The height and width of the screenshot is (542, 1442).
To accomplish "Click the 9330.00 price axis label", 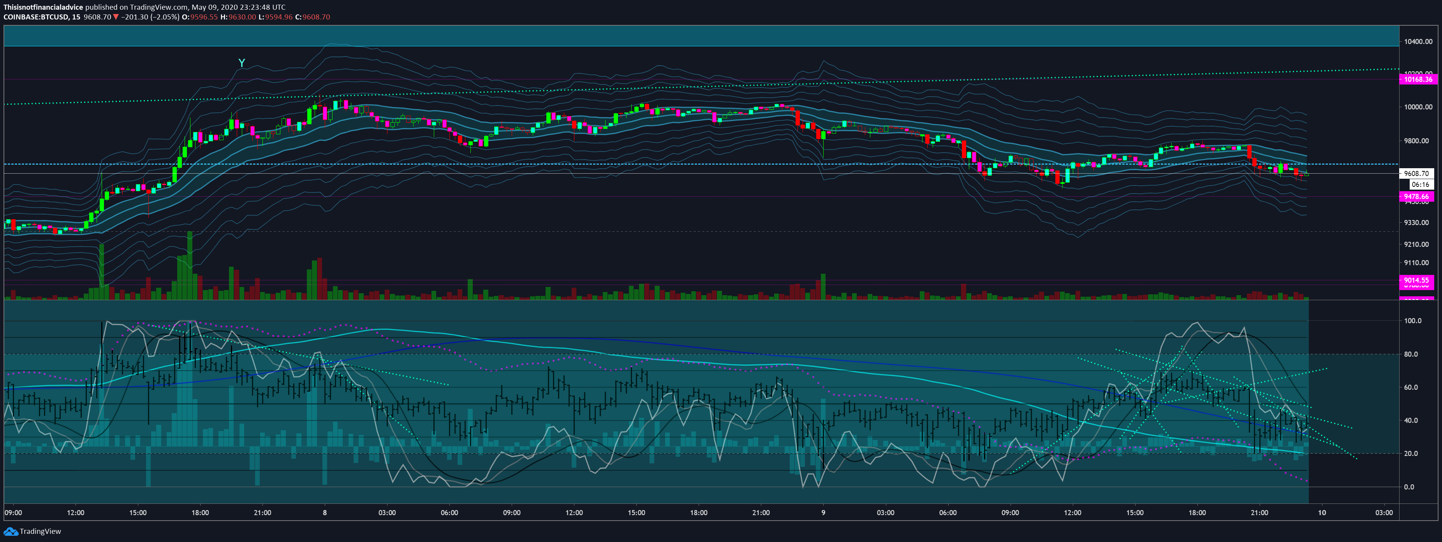I will (1416, 222).
